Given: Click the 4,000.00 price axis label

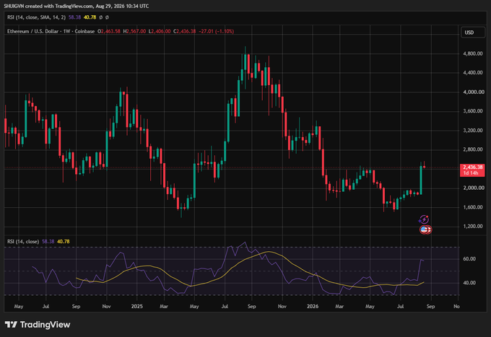Looking at the screenshot, I should (472, 92).
